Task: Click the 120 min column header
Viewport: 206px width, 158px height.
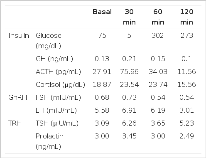Action: point(186,17)
